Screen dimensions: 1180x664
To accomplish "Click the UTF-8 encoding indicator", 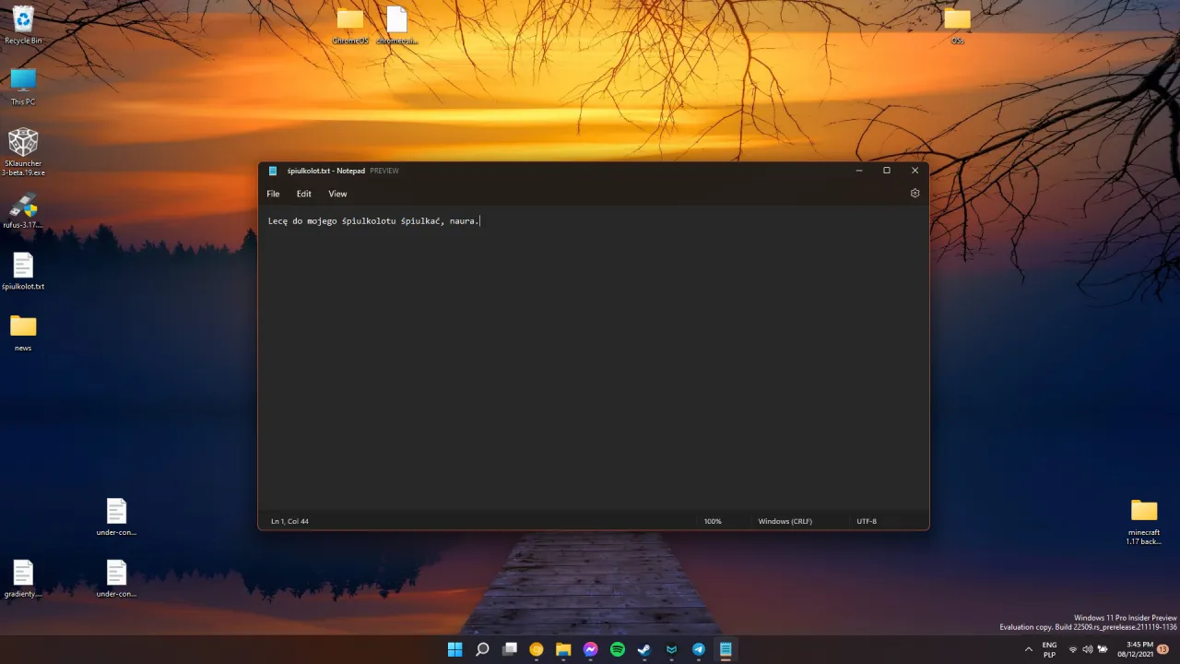I will [866, 521].
